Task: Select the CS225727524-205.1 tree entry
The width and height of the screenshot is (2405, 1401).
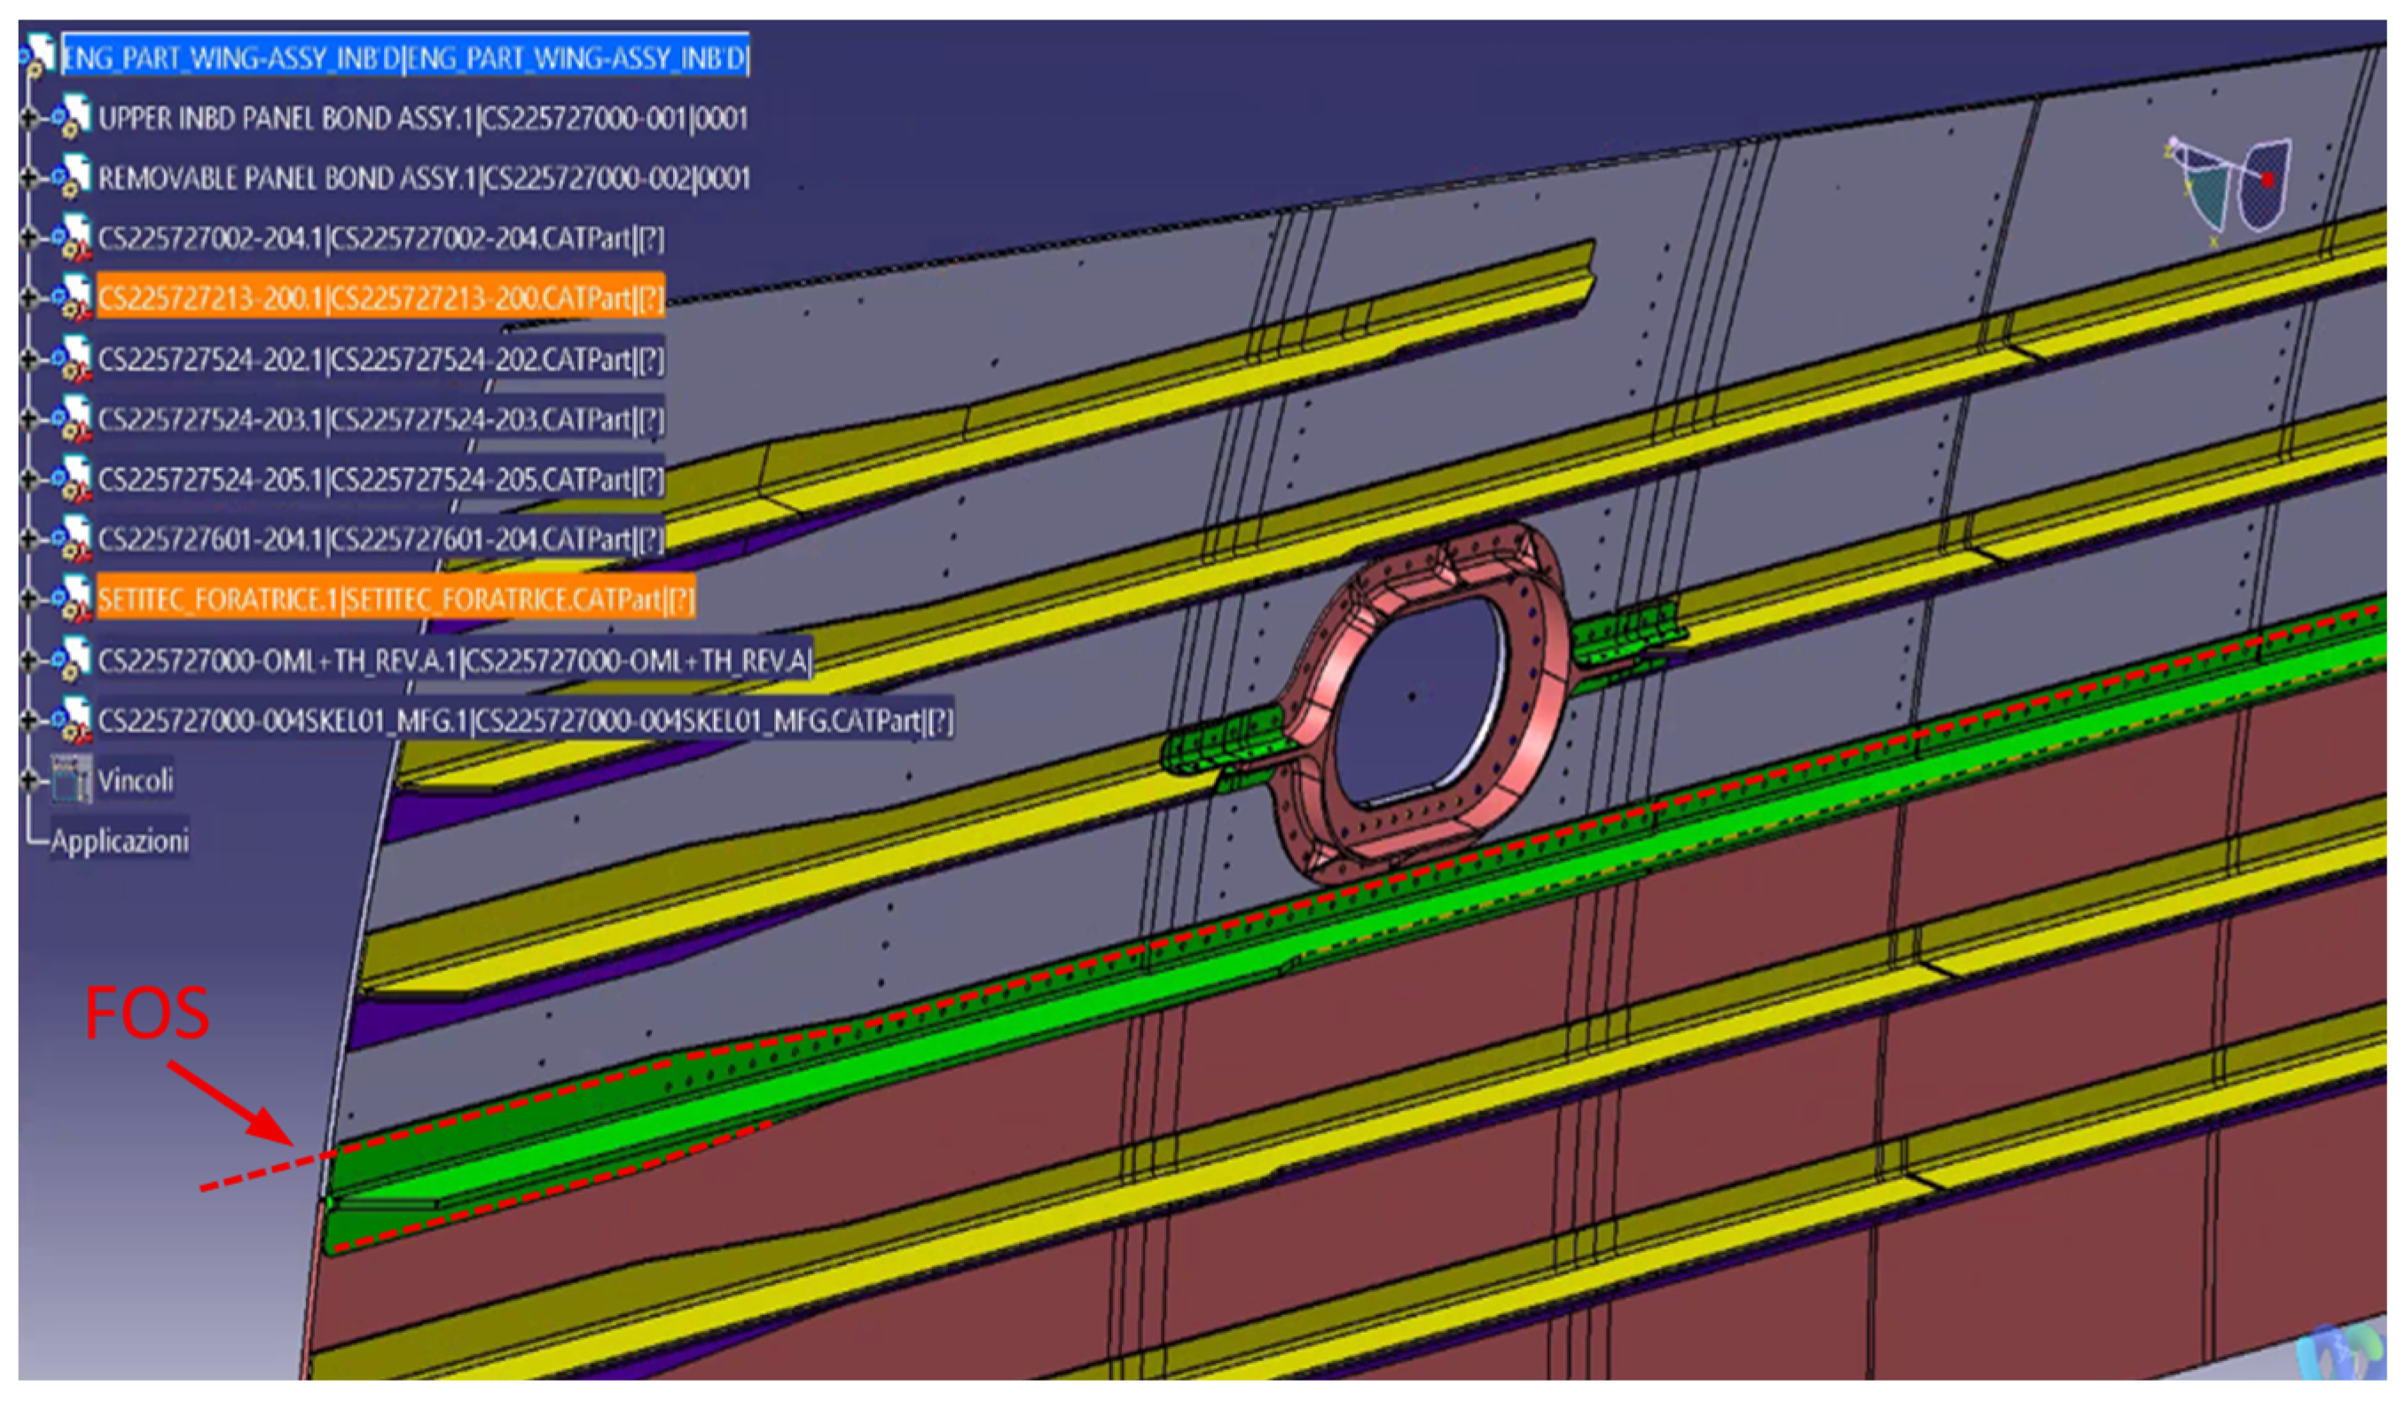Action: coord(380,479)
